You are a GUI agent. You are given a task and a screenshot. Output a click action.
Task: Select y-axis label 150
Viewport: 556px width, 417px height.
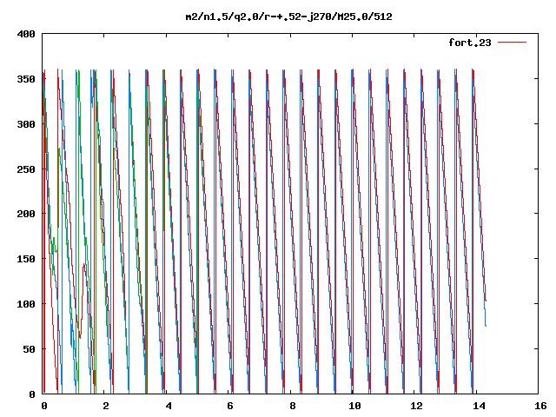pos(26,259)
